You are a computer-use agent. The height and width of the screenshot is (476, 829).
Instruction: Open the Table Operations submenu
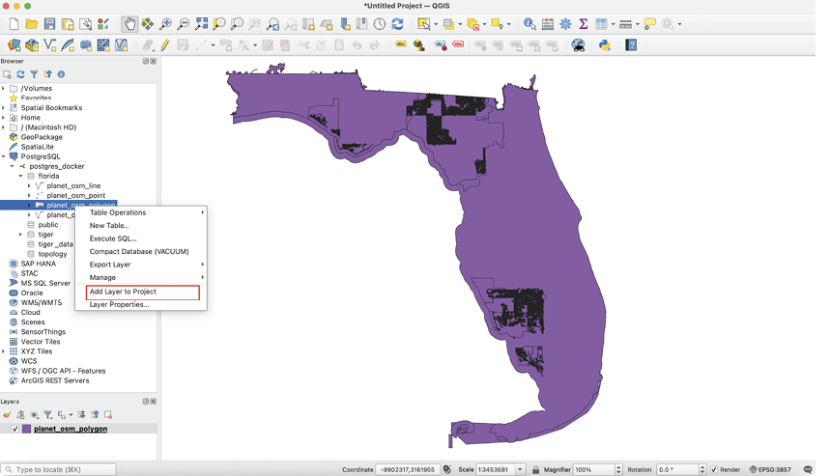coord(141,212)
